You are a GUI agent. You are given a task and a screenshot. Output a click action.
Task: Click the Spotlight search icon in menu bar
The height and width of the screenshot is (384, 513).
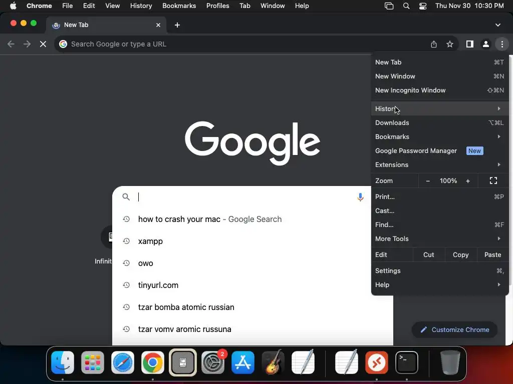(406, 6)
